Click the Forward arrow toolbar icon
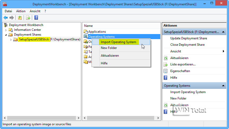The image size is (229, 129). pyautogui.click(x=11, y=18)
